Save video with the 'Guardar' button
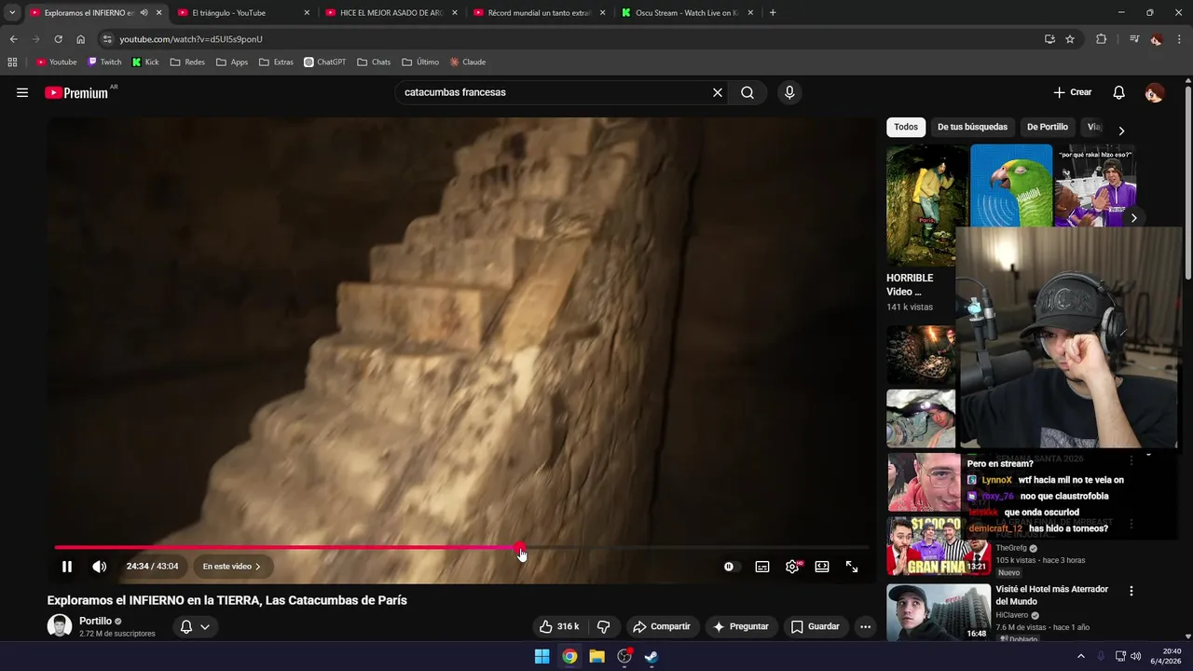Image resolution: width=1193 pixels, height=671 pixels. pyautogui.click(x=816, y=626)
